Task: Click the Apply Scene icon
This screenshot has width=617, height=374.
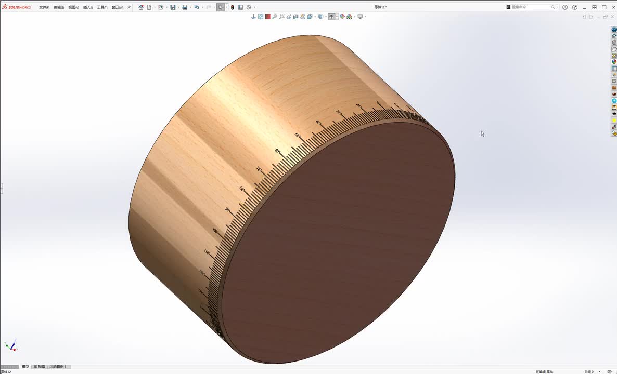Action: (349, 17)
